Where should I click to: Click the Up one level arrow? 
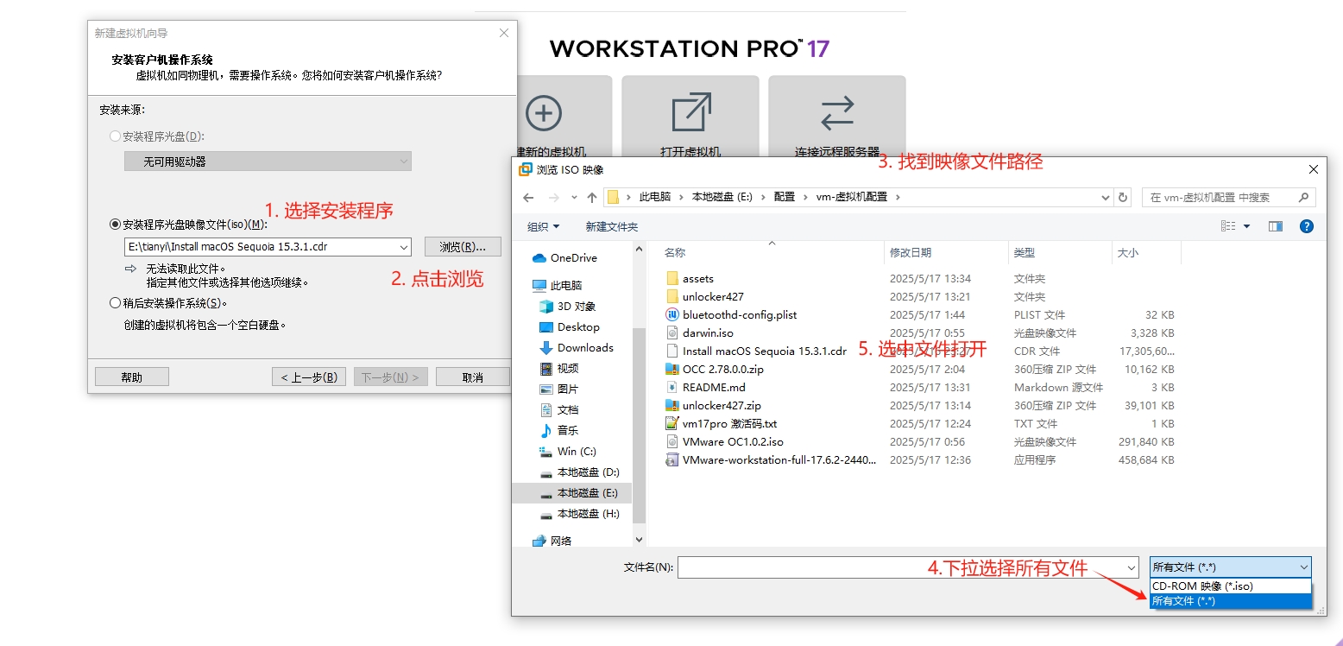tap(591, 197)
